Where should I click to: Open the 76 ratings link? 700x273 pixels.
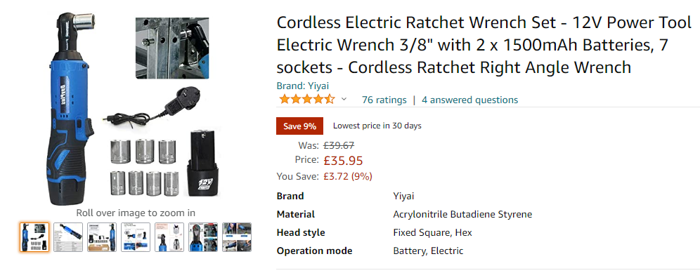click(384, 100)
